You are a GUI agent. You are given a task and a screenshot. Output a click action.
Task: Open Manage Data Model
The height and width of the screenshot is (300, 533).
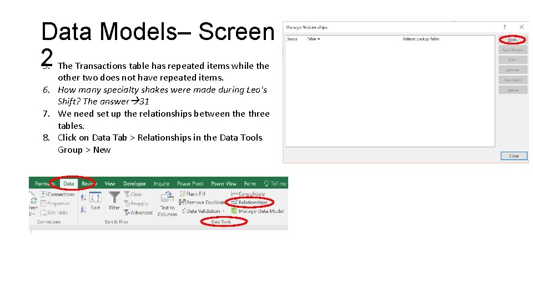(x=258, y=211)
